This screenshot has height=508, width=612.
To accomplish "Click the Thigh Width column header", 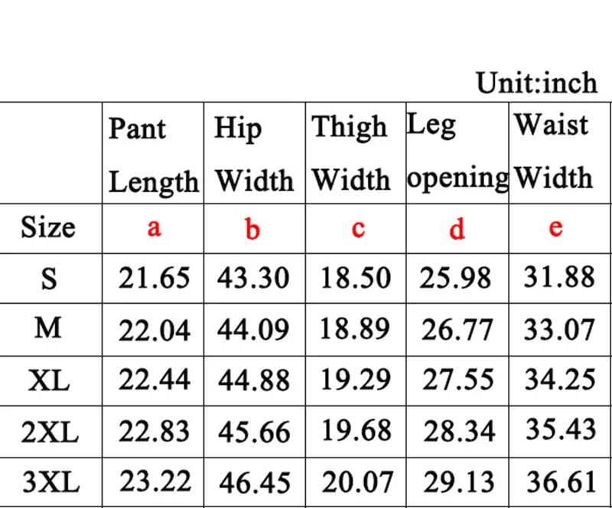I will tap(356, 155).
